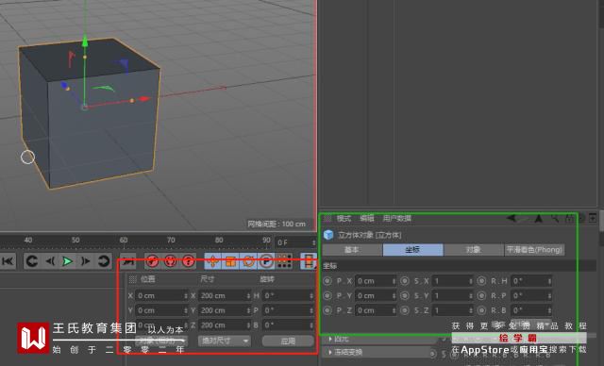Switch to the 对象 tab
This screenshot has height=366, width=604.
tap(474, 250)
